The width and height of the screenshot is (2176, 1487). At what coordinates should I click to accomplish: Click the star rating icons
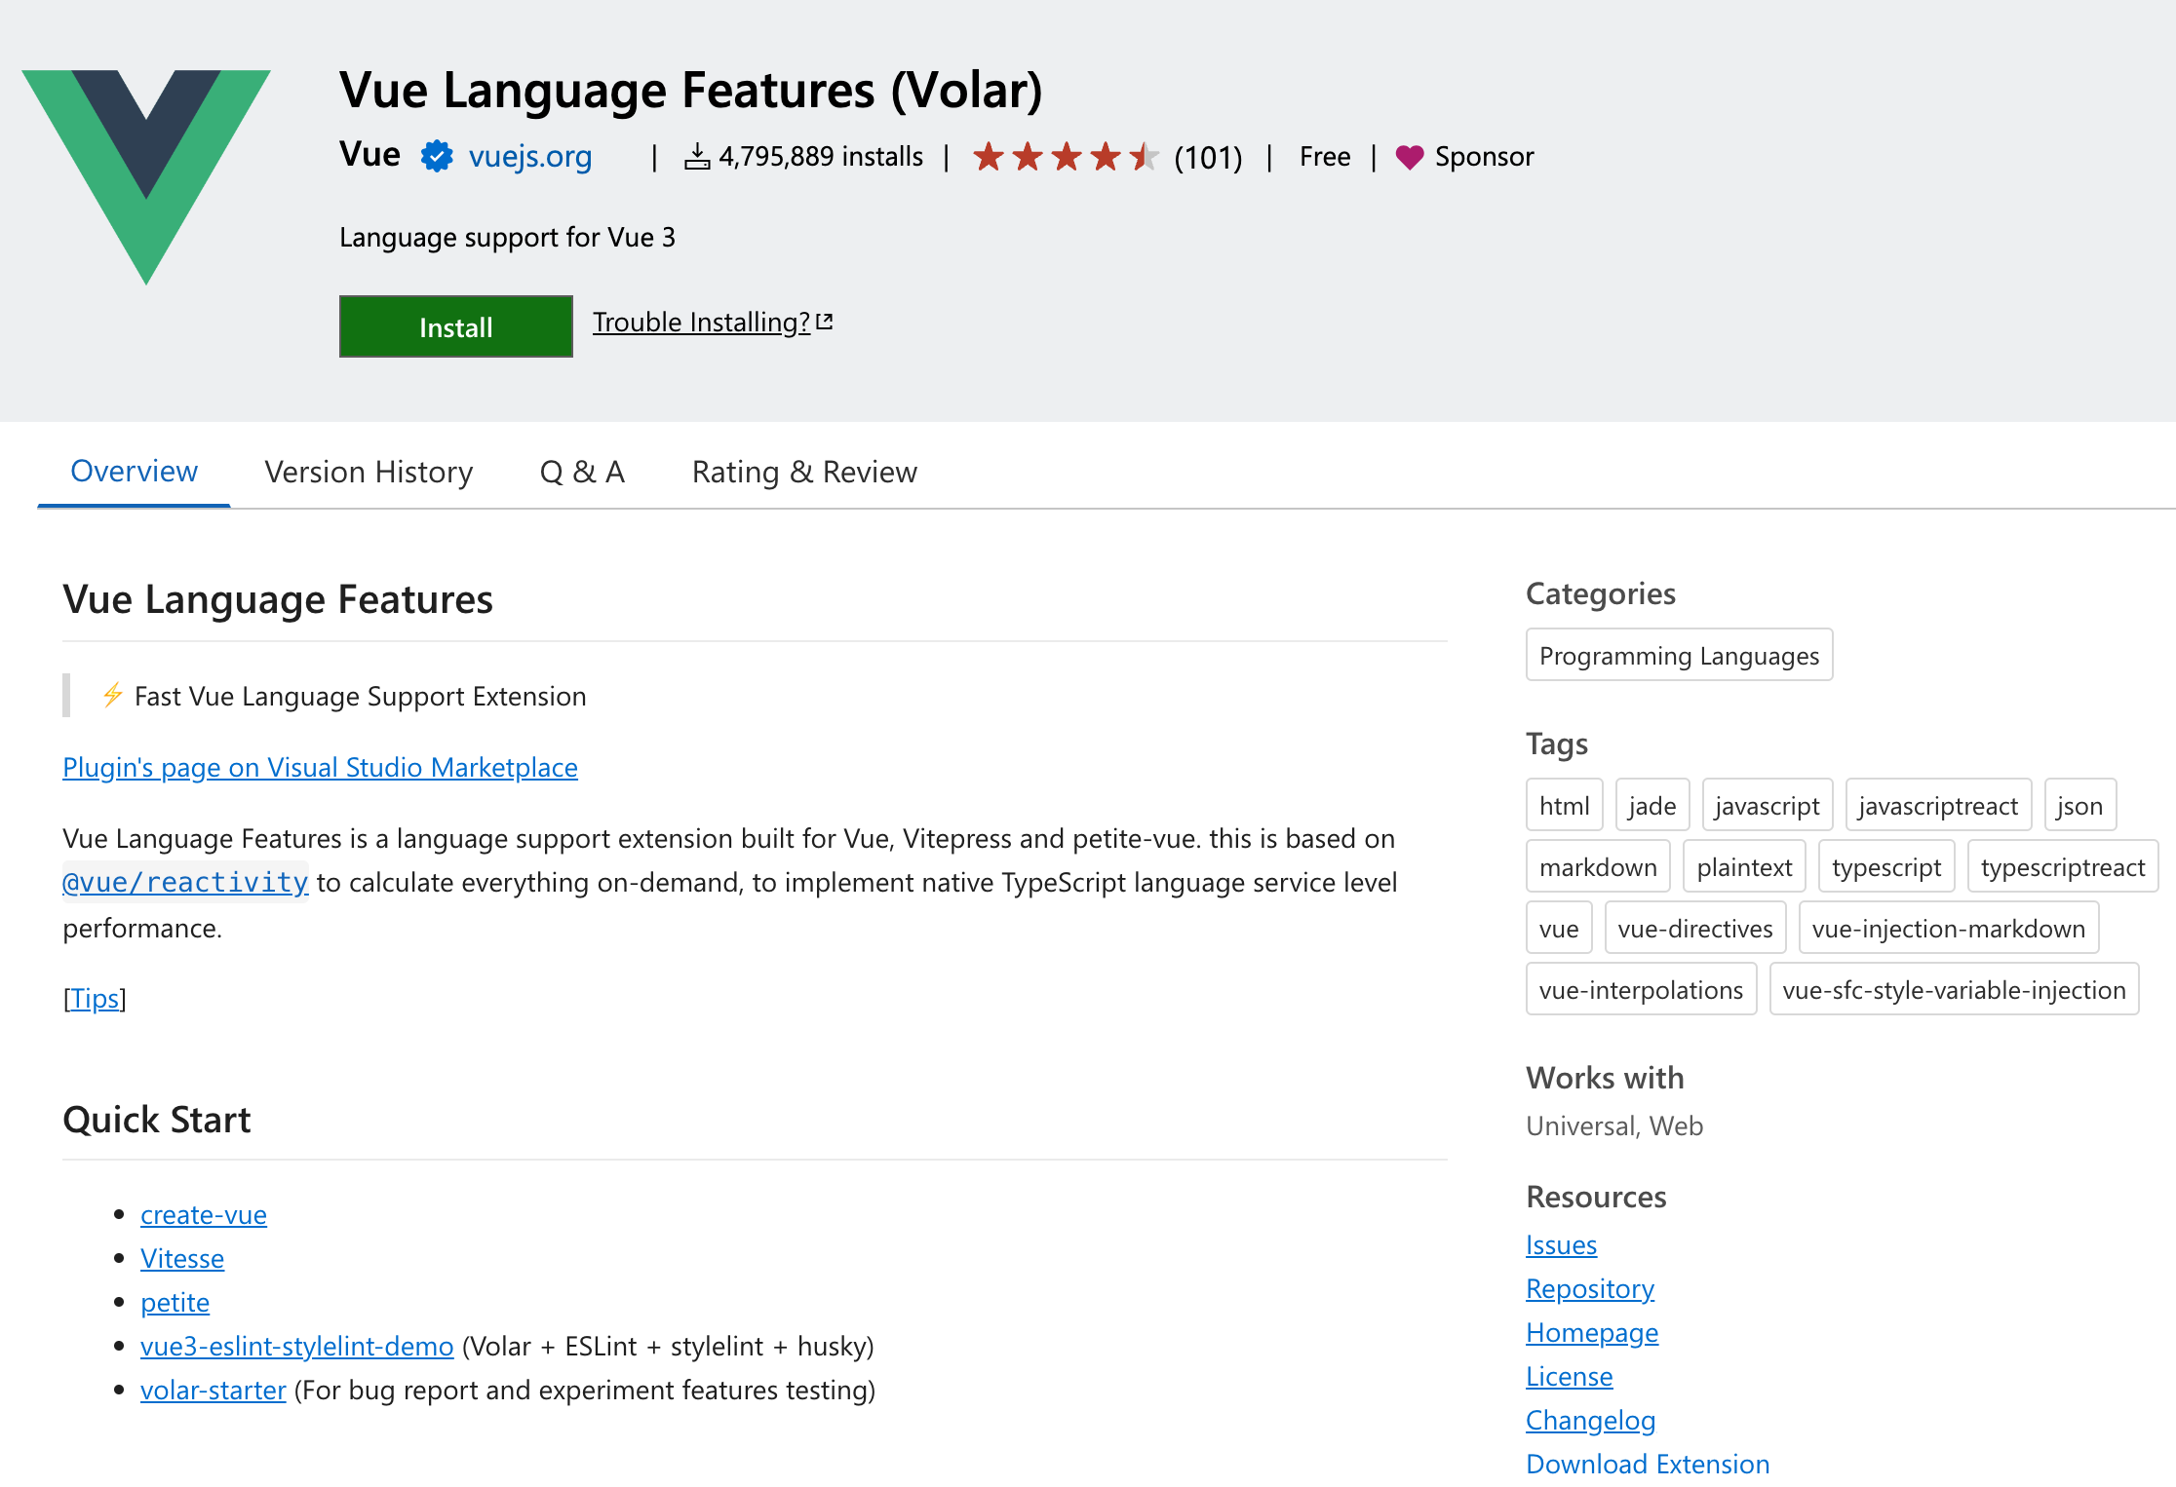coord(1065,157)
